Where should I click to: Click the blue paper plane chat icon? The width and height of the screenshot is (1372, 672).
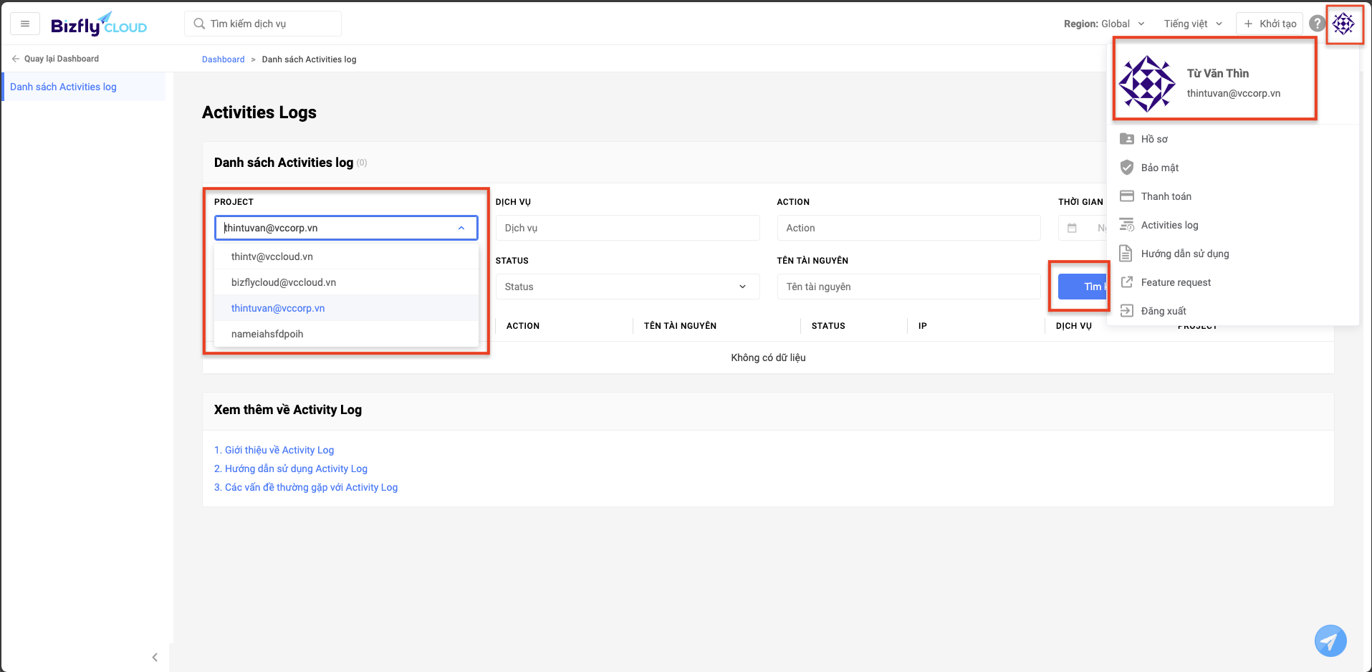coord(1330,640)
